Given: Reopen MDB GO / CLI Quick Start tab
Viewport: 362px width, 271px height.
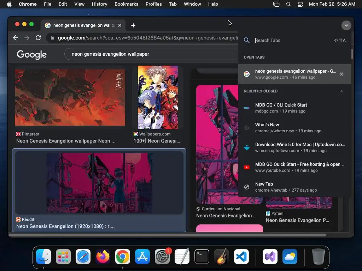Looking at the screenshot, I should (295, 108).
